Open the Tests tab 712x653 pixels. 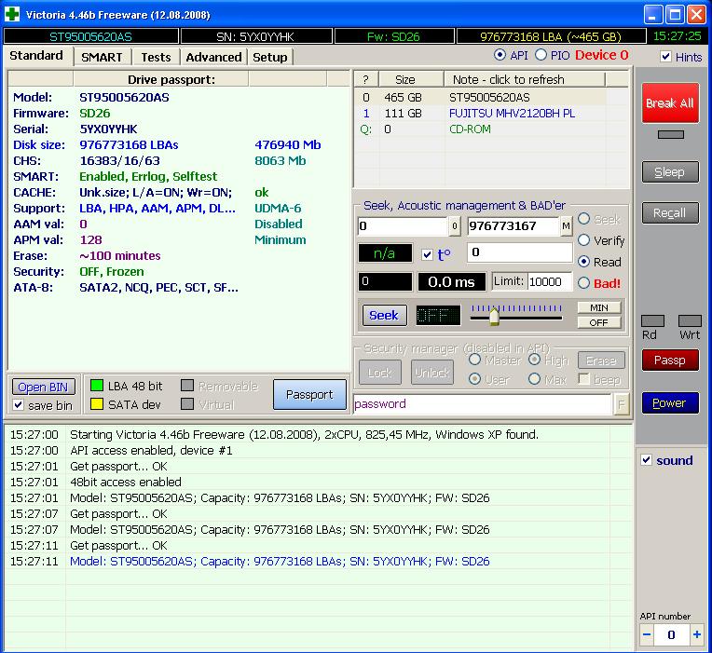click(156, 57)
